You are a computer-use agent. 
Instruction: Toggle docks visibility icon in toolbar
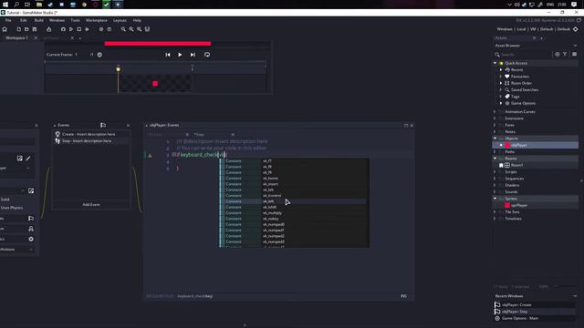(147, 29)
